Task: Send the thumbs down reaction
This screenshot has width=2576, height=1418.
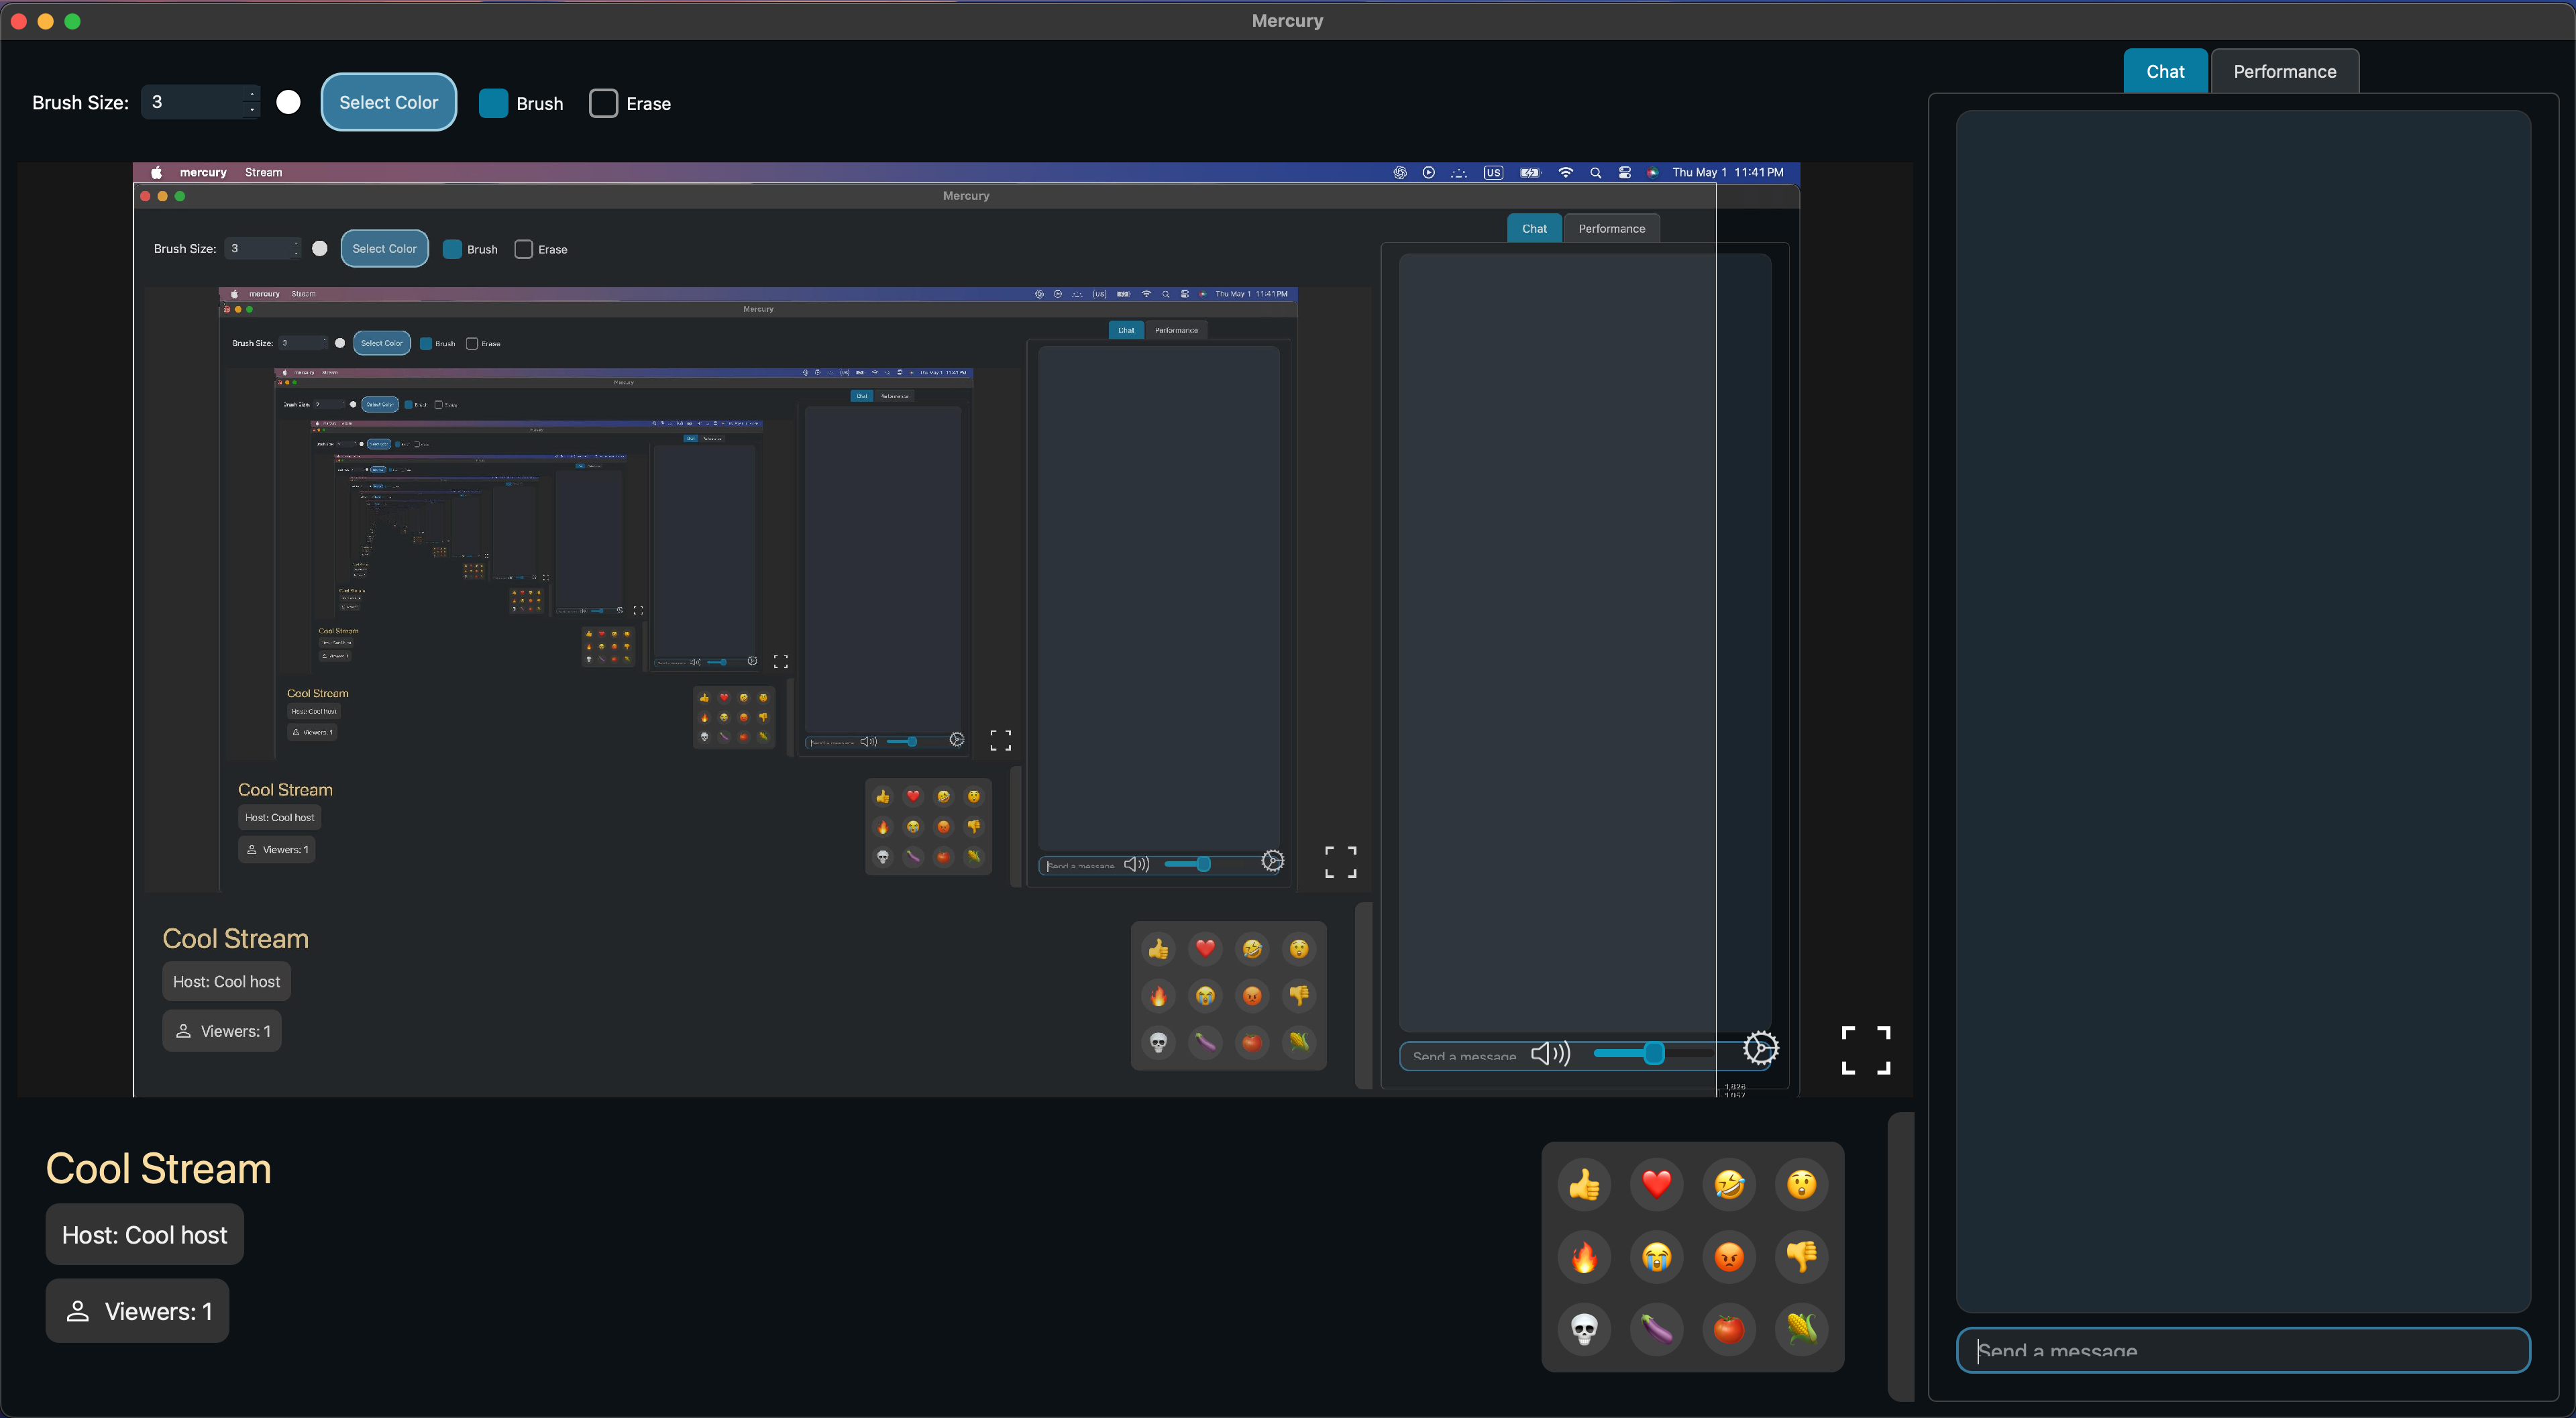Action: [1801, 1257]
